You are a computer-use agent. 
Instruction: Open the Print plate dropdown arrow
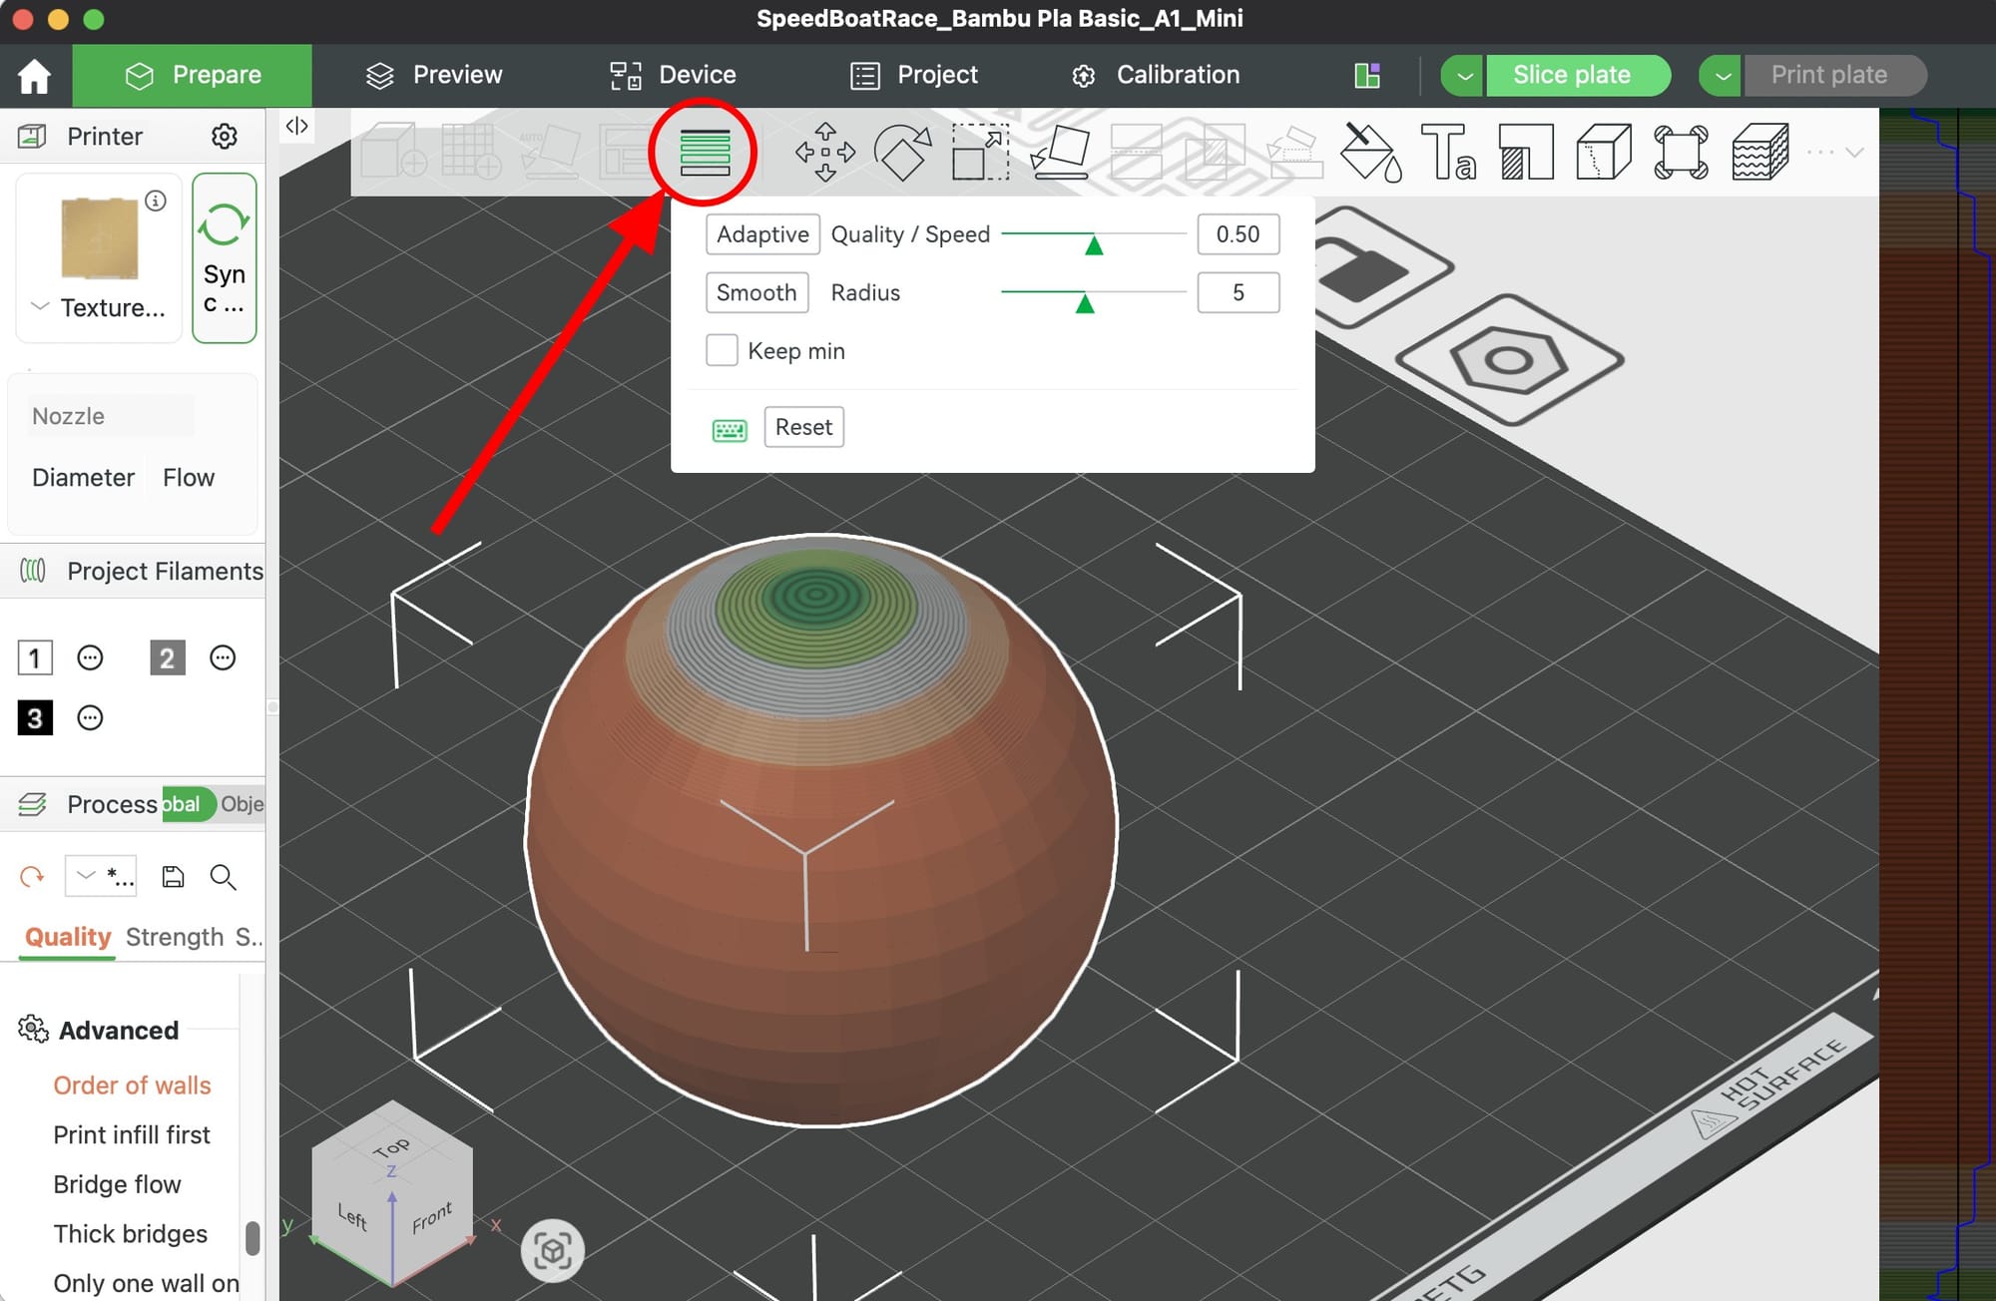pyautogui.click(x=1722, y=76)
